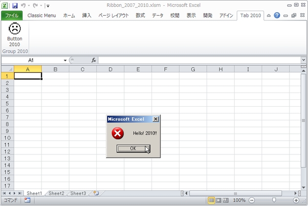Click previous sheet navigation arrow
The image size is (308, 206).
[9, 193]
